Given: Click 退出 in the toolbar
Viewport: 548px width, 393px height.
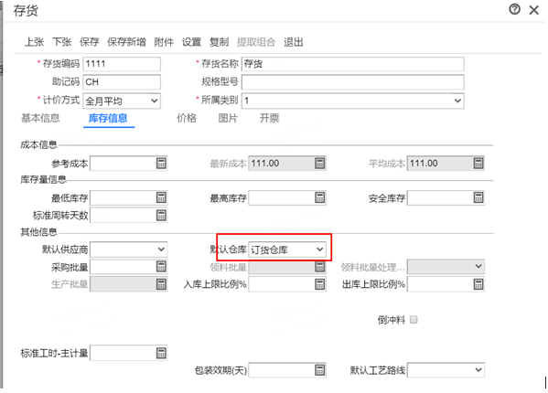Looking at the screenshot, I should [x=294, y=42].
